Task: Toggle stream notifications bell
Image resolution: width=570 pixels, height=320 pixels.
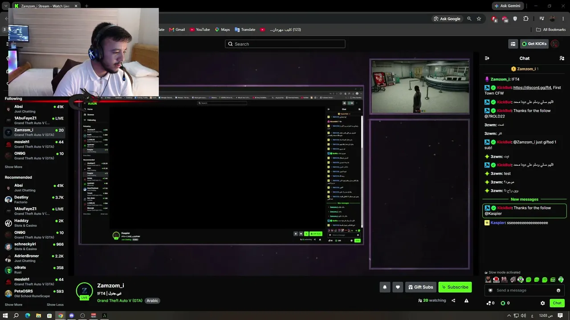Action: pyautogui.click(x=385, y=287)
